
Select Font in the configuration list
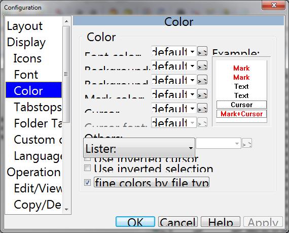pos(26,75)
